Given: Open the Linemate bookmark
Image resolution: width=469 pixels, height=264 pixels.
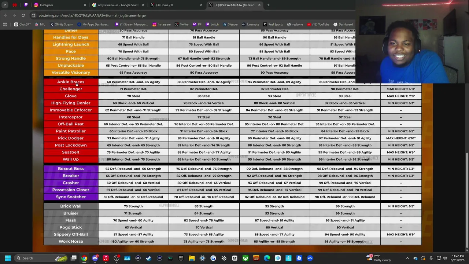Looking at the screenshot, I should tap(251, 25).
